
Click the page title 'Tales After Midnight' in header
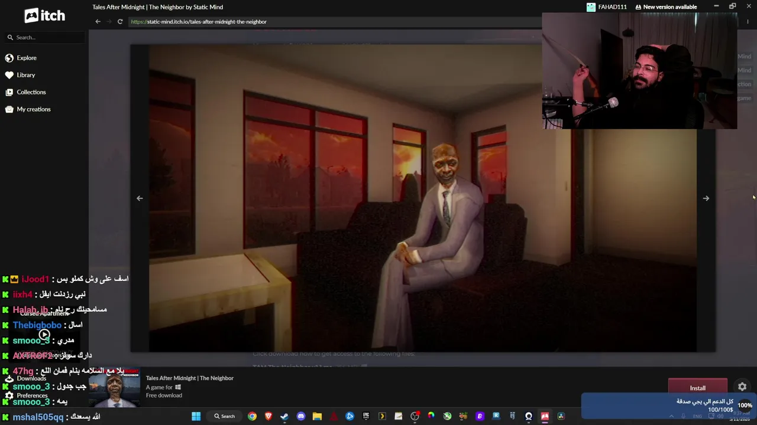157,7
